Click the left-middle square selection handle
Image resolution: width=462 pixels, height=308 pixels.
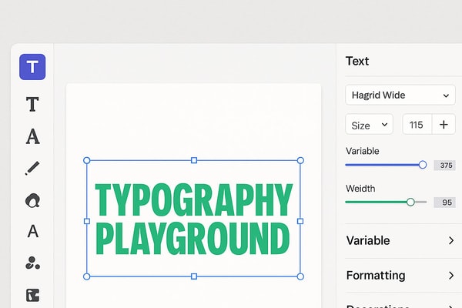point(87,221)
